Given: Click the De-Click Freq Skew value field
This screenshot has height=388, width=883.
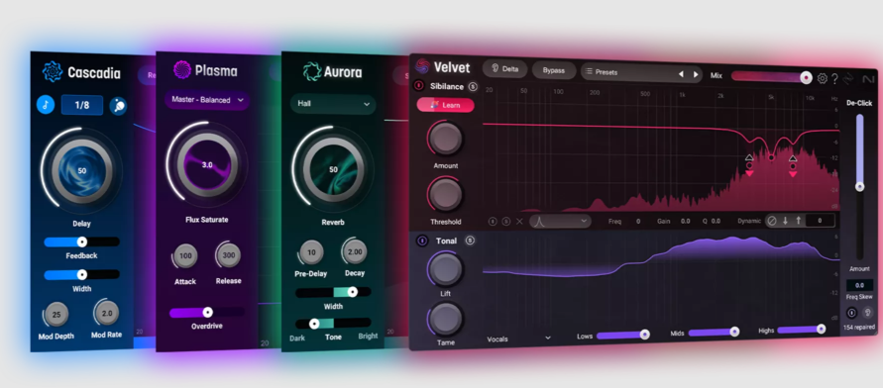Looking at the screenshot, I should point(859,285).
